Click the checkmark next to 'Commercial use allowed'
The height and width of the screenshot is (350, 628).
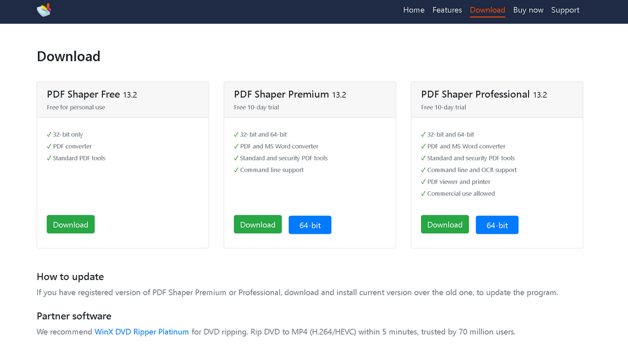[x=423, y=193]
